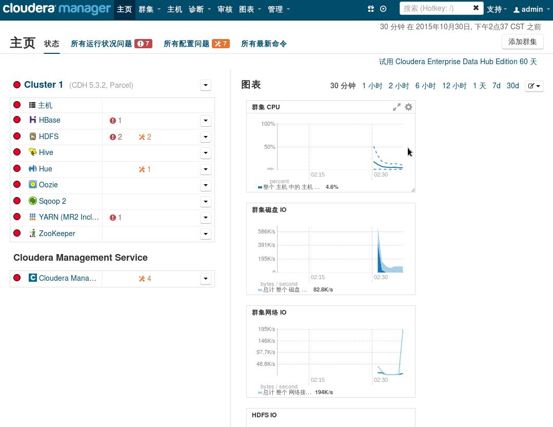The height and width of the screenshot is (427, 553).
Task: Expand YARN service actions dropdown
Action: (x=205, y=218)
